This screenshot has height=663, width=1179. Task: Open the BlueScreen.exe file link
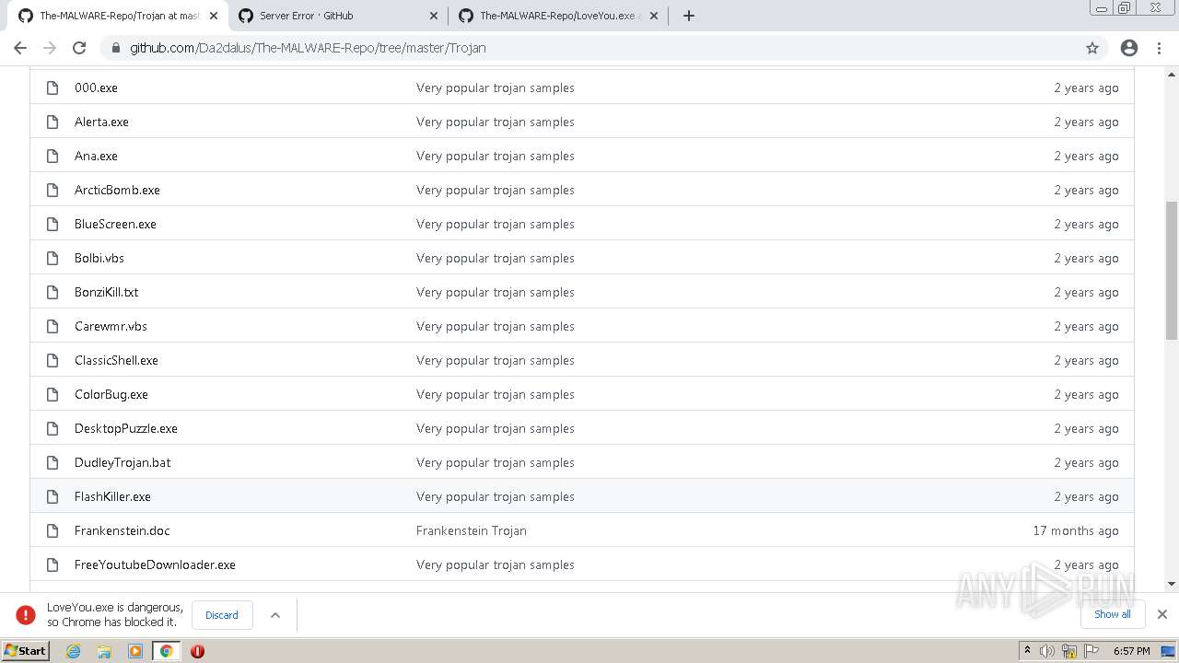click(x=115, y=224)
